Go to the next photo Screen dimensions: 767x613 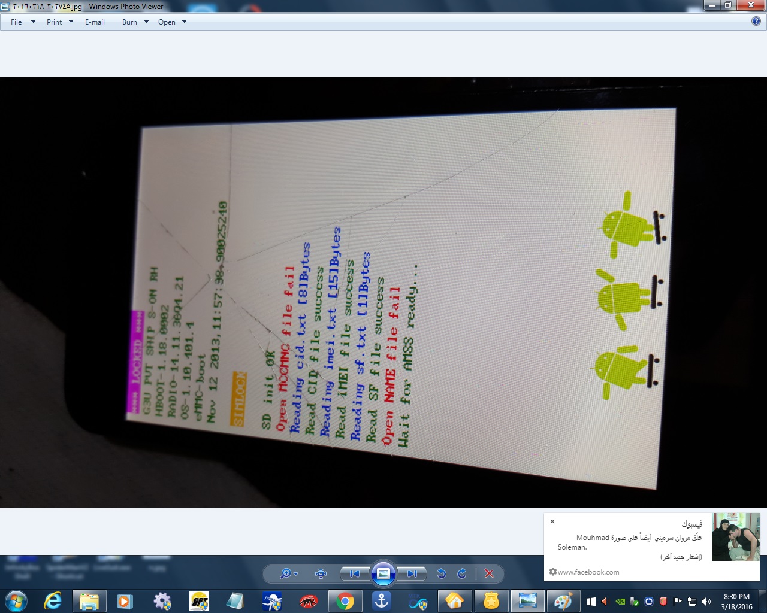(x=412, y=573)
